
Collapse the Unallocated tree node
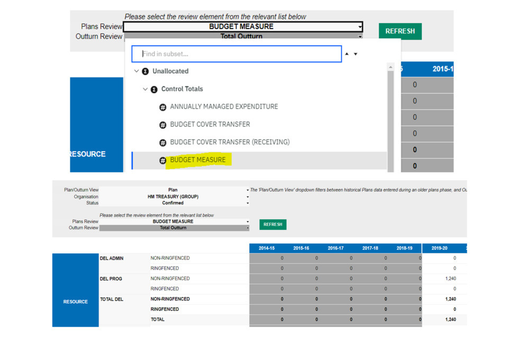[137, 72]
